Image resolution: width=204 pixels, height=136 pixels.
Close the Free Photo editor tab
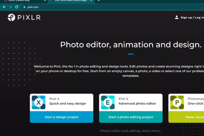click(x=91, y=1)
